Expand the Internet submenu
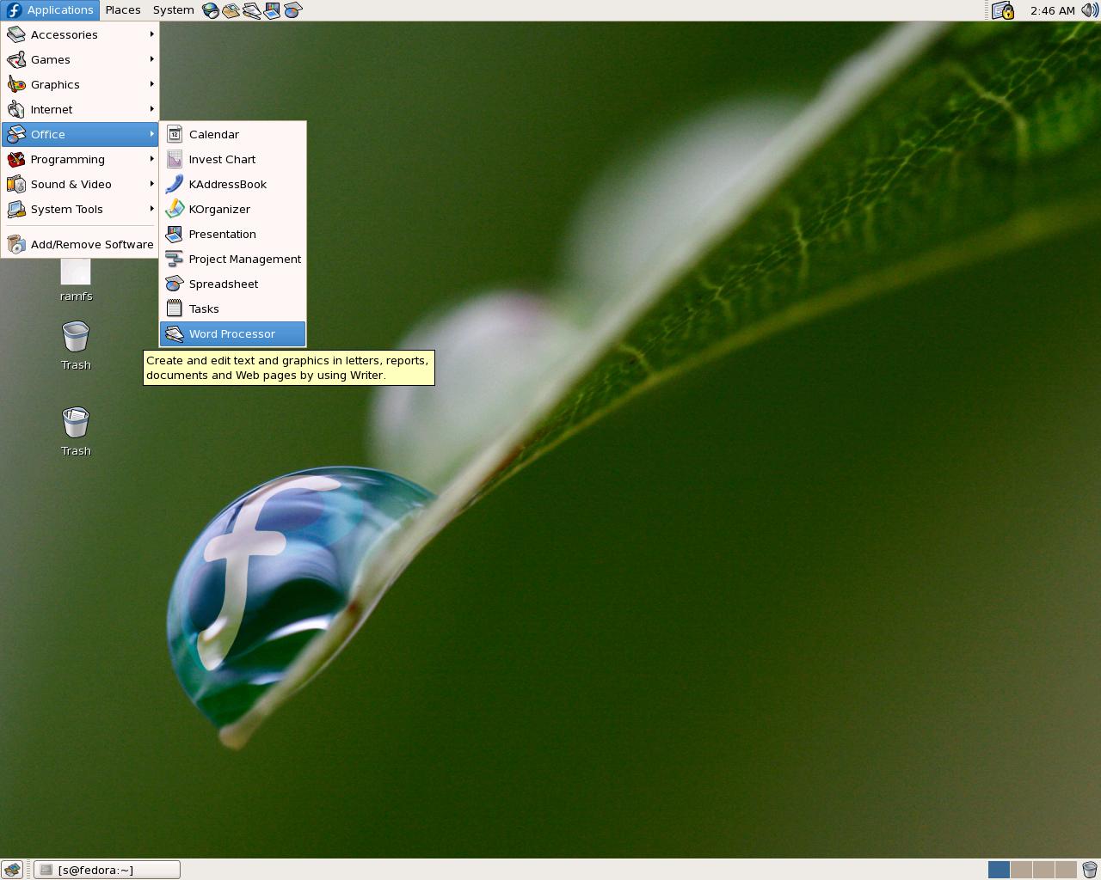 [x=80, y=109]
